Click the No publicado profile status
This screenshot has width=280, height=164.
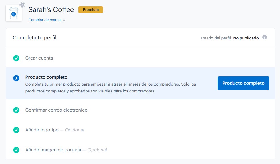tap(246, 38)
